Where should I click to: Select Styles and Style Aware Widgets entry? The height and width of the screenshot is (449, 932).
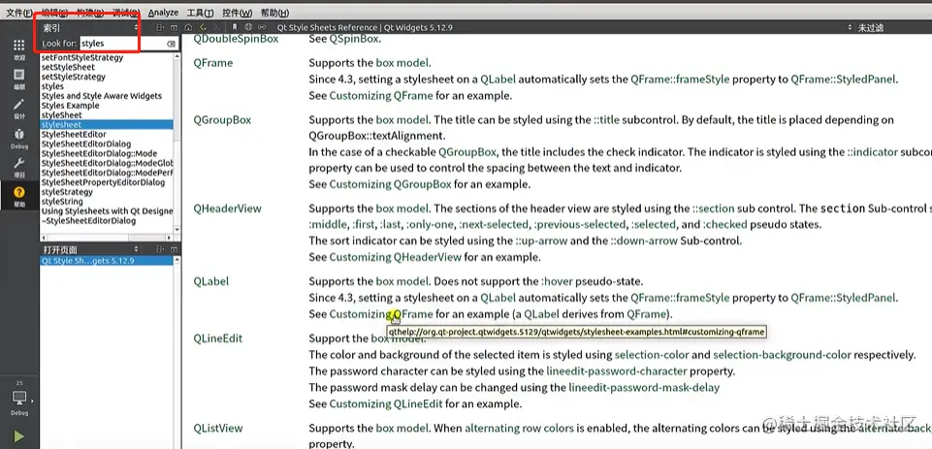(x=101, y=96)
